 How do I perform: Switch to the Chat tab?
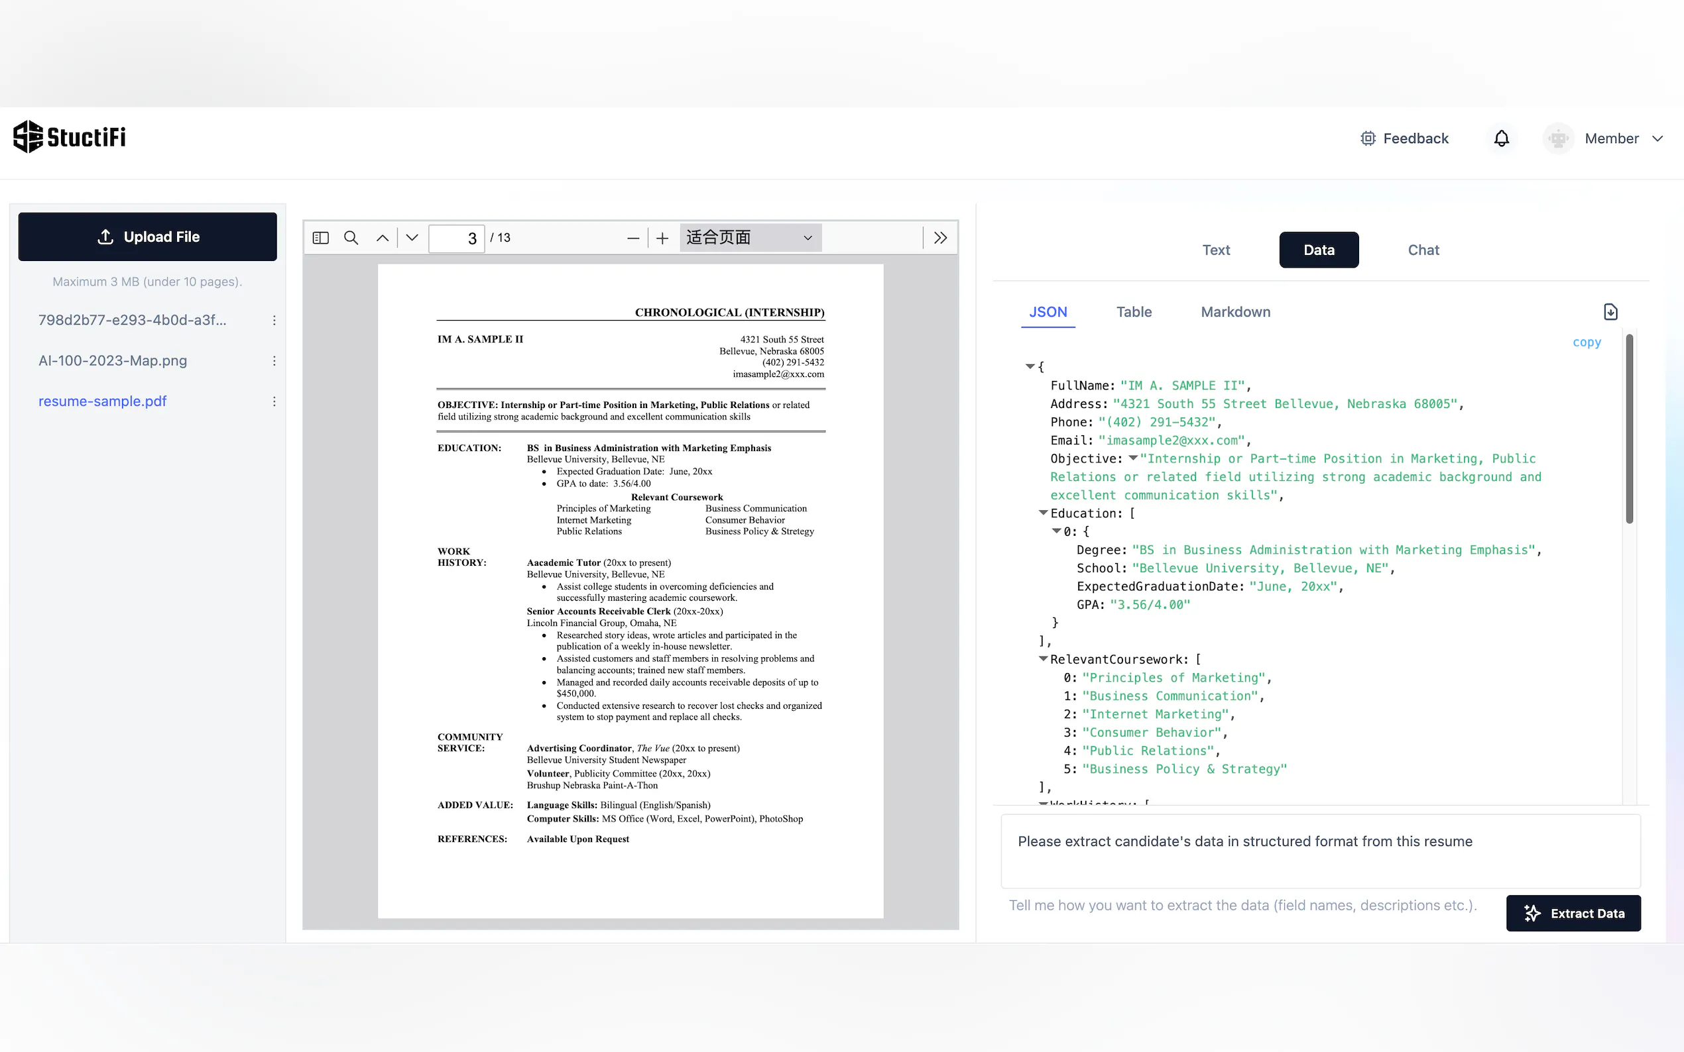(1423, 250)
